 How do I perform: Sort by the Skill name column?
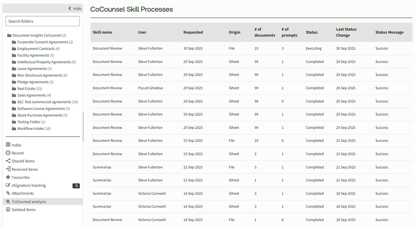[x=102, y=32]
